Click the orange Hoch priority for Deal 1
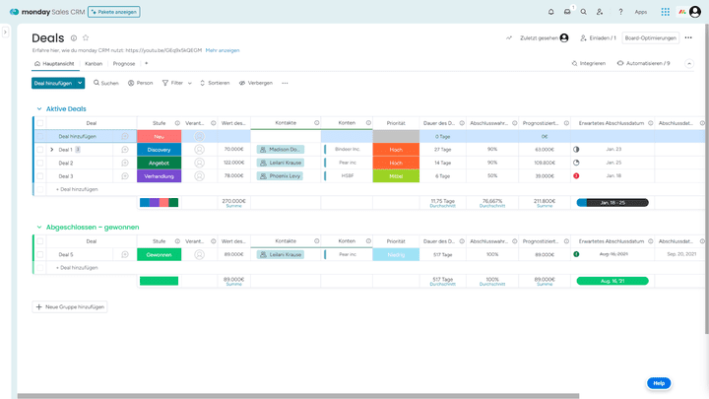Screen dimensions: 709x399 (396, 150)
